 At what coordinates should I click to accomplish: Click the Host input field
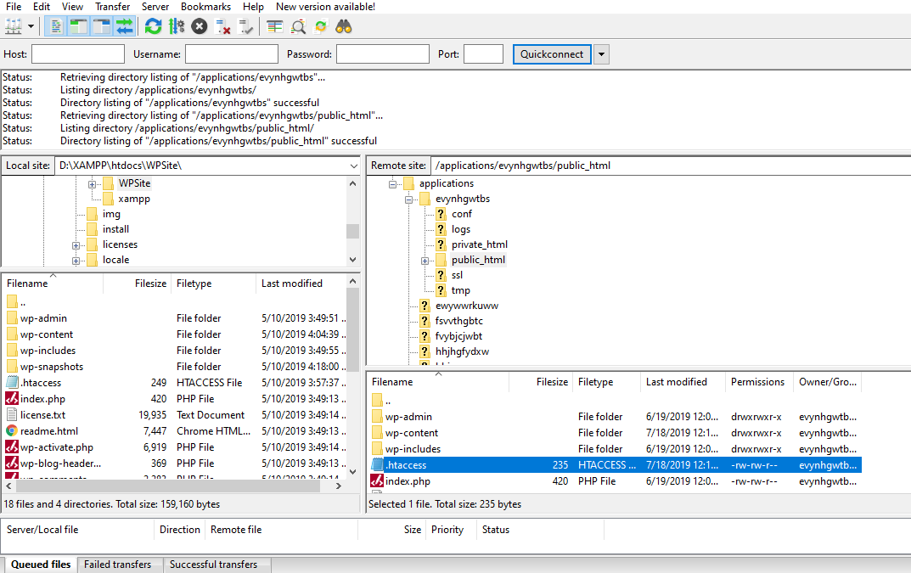pos(78,54)
